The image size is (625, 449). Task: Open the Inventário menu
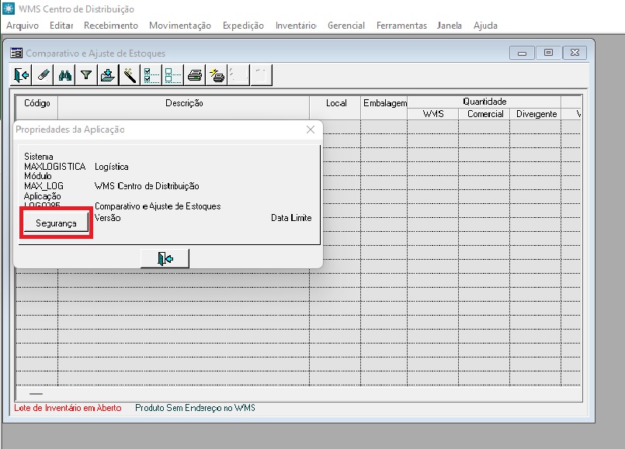click(296, 26)
